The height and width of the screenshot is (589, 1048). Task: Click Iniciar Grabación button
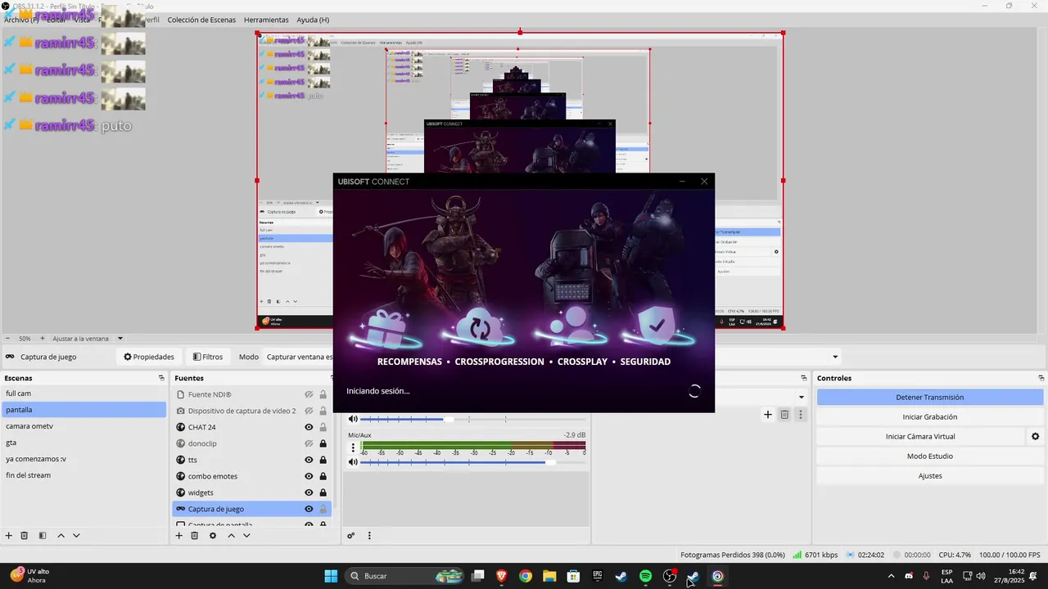tap(929, 416)
